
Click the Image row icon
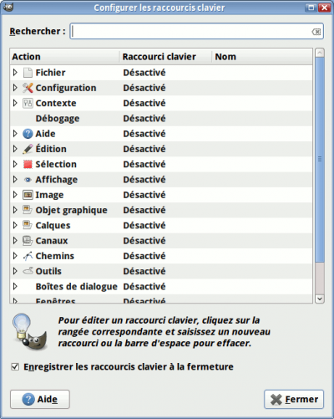coord(28,195)
